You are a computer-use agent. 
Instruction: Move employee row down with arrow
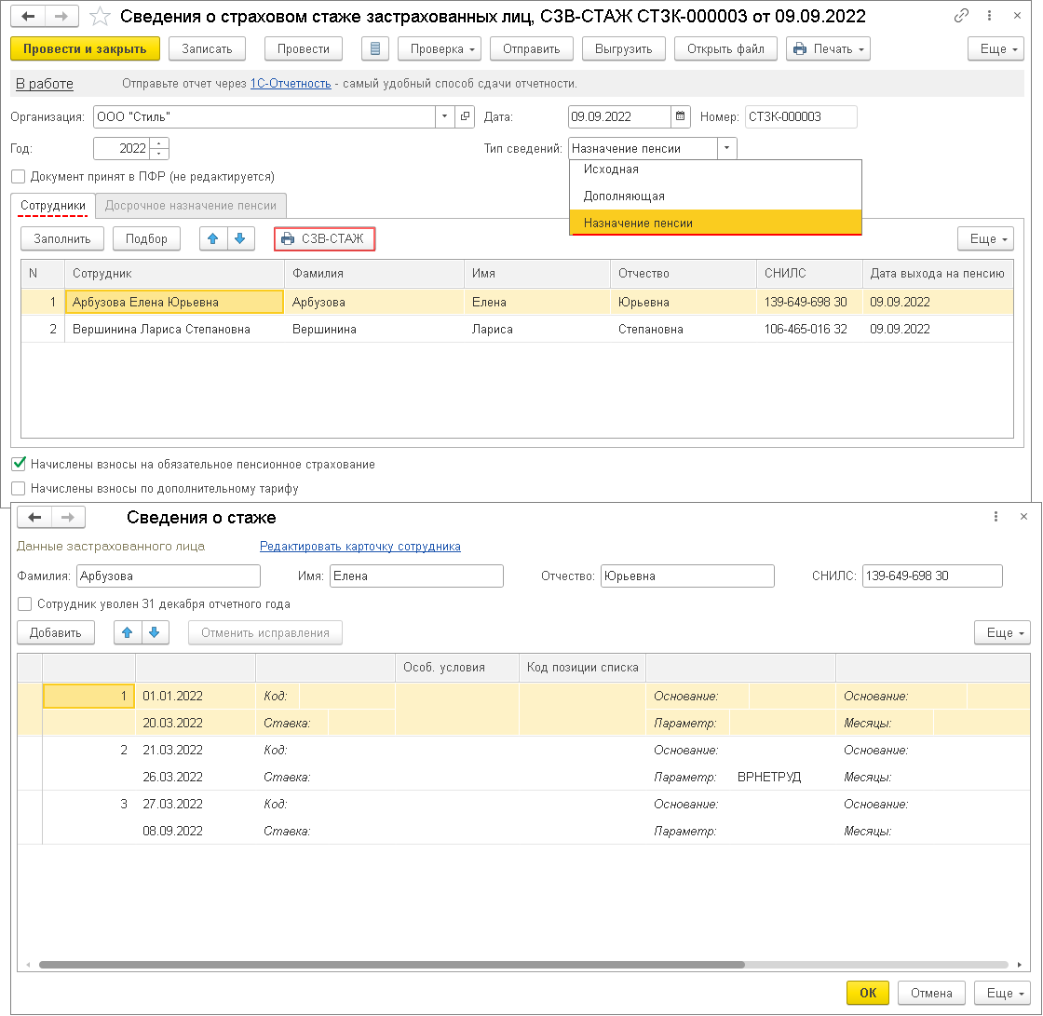240,239
